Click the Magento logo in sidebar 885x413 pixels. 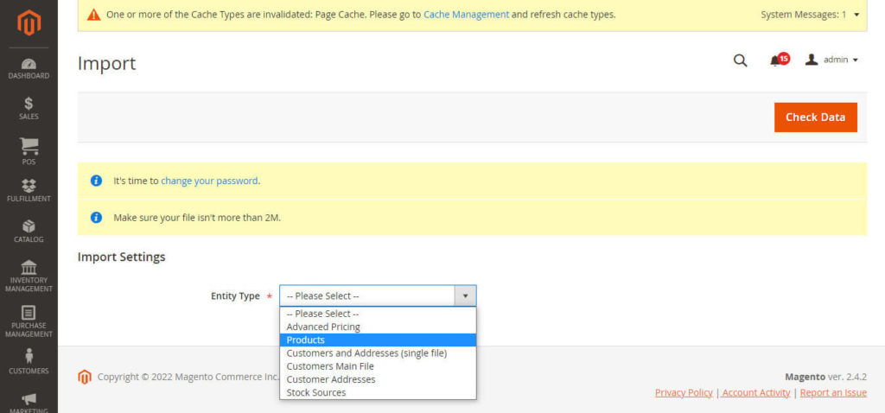coord(29,23)
